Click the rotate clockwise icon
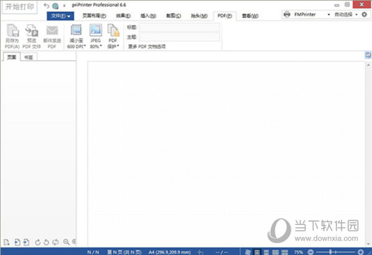 pos(37,242)
